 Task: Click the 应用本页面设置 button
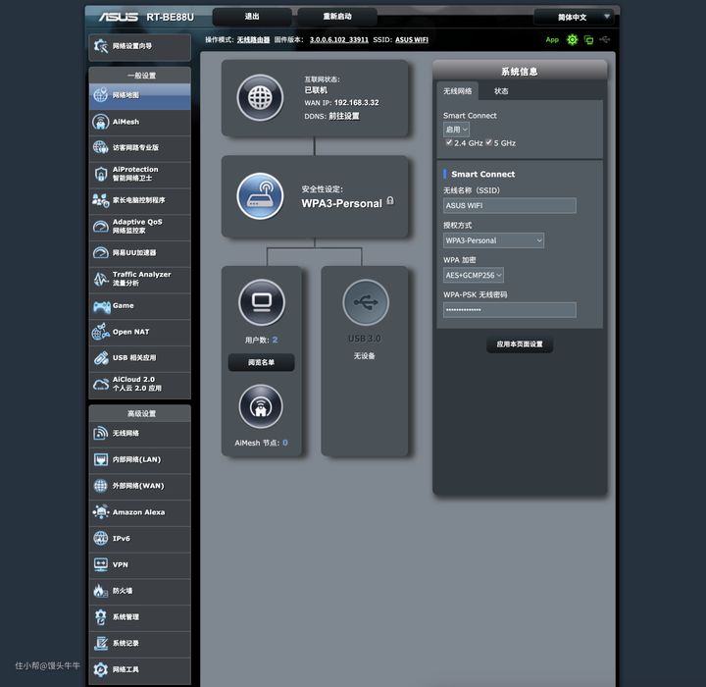[519, 344]
